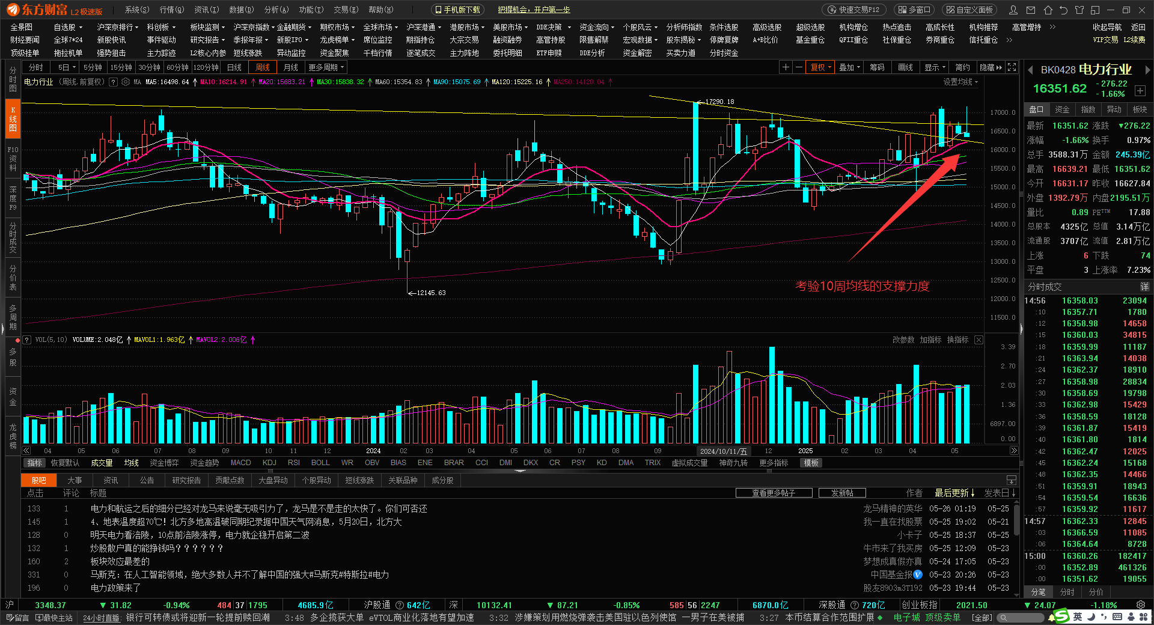Open 多窗口 multi-window button
This screenshot has width=1154, height=625.
pos(914,10)
